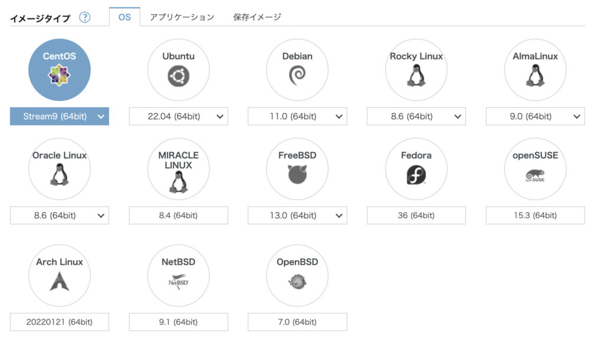Open the image type help icon
Screen dimensions: 604x341
pos(85,17)
